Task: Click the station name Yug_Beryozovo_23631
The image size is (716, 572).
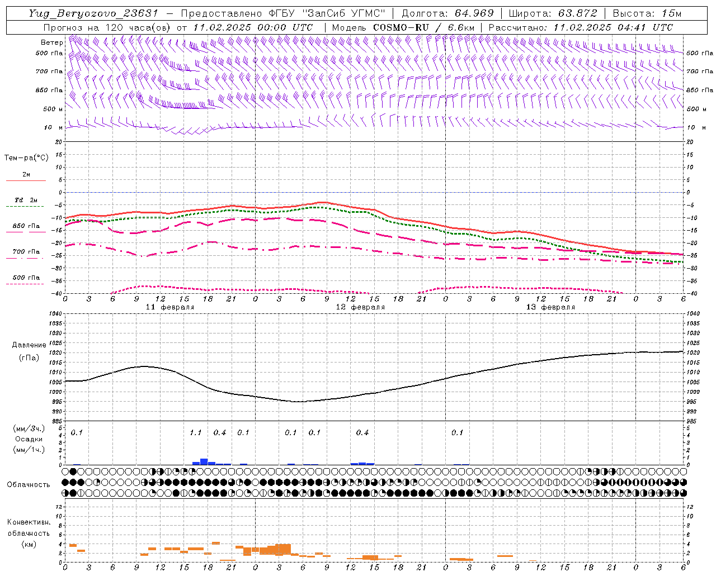Action: [x=95, y=13]
